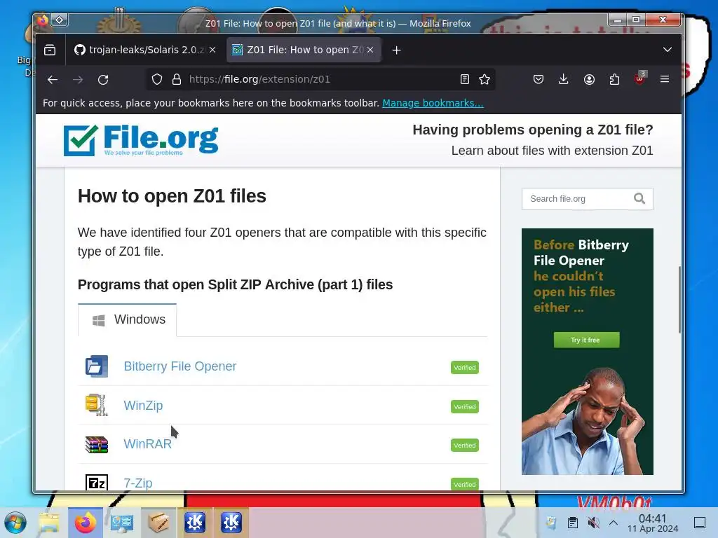
Task: Click Verified badge next to WinZip
Action: pos(465,407)
